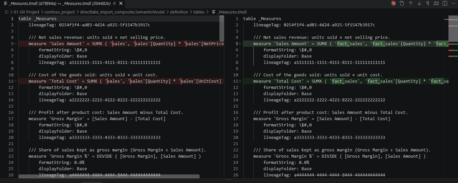
Task: Click lineageTag a1111111 line in left pane
Action: click(100, 63)
